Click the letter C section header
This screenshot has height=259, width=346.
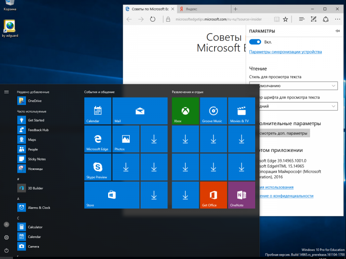[x=18, y=218]
